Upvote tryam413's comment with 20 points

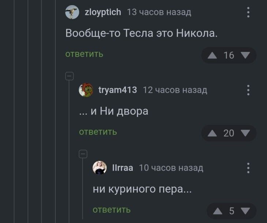pos(212,133)
